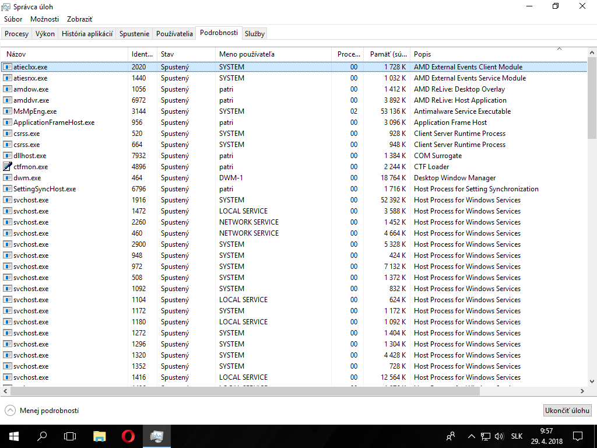Open the network status tray icon
This screenshot has height=448, width=597.
486,436
